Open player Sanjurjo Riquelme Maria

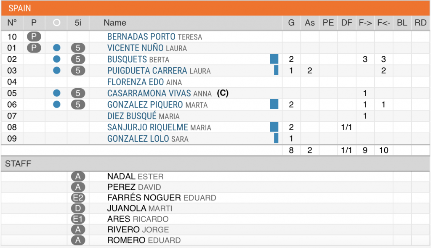coord(159,127)
